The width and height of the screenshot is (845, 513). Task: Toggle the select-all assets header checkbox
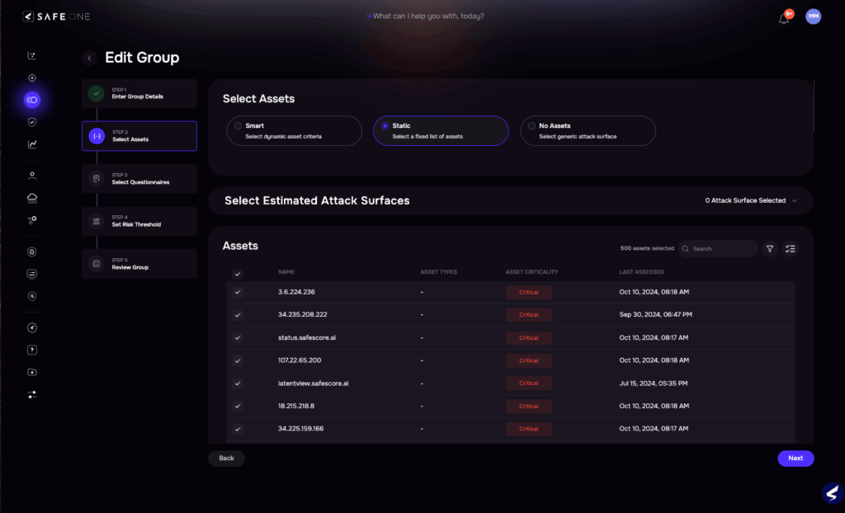[x=238, y=274]
